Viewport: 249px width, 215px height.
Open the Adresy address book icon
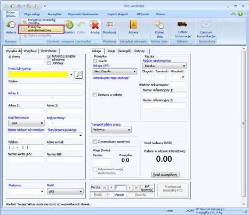pos(133,24)
